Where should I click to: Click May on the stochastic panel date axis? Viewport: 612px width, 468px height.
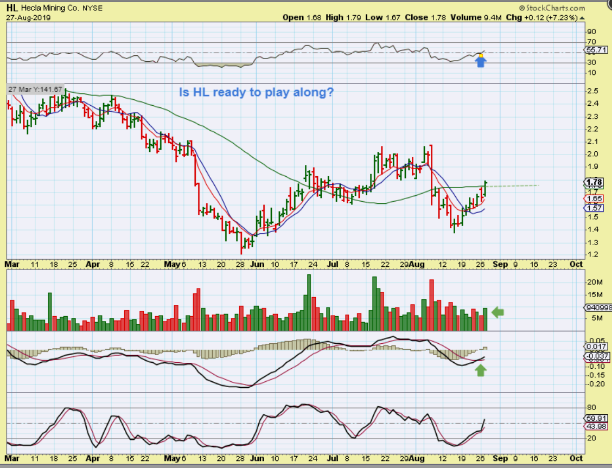coord(173,458)
